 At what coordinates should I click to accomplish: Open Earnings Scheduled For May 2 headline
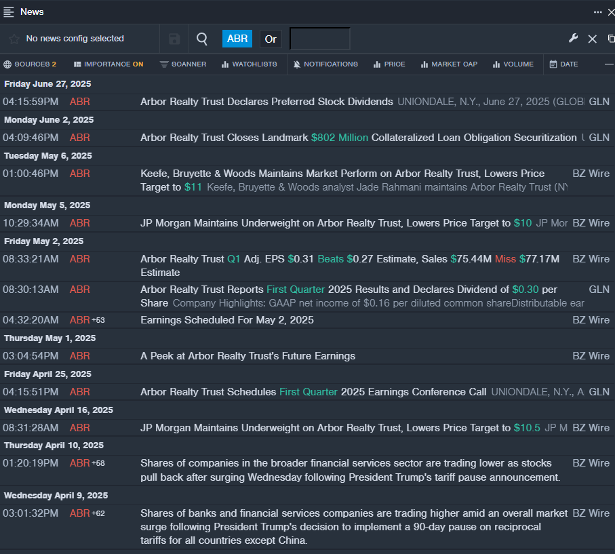coord(227,320)
